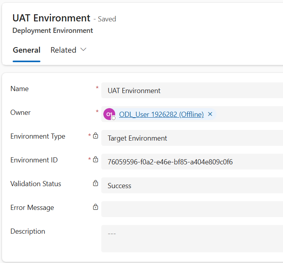The image size is (283, 263).
Task: Open the Related tab menu
Action: (68, 50)
